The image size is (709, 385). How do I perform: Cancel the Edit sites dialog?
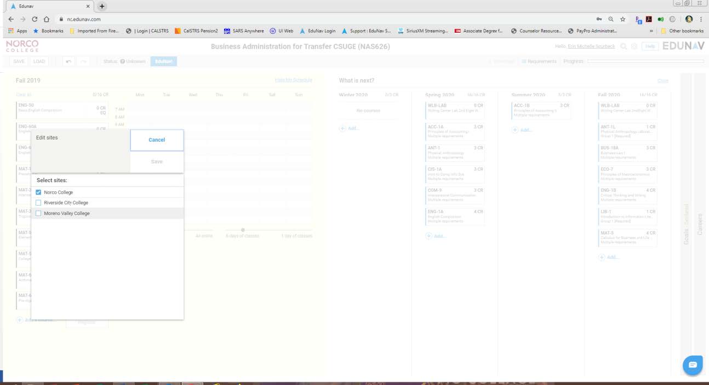pyautogui.click(x=157, y=140)
